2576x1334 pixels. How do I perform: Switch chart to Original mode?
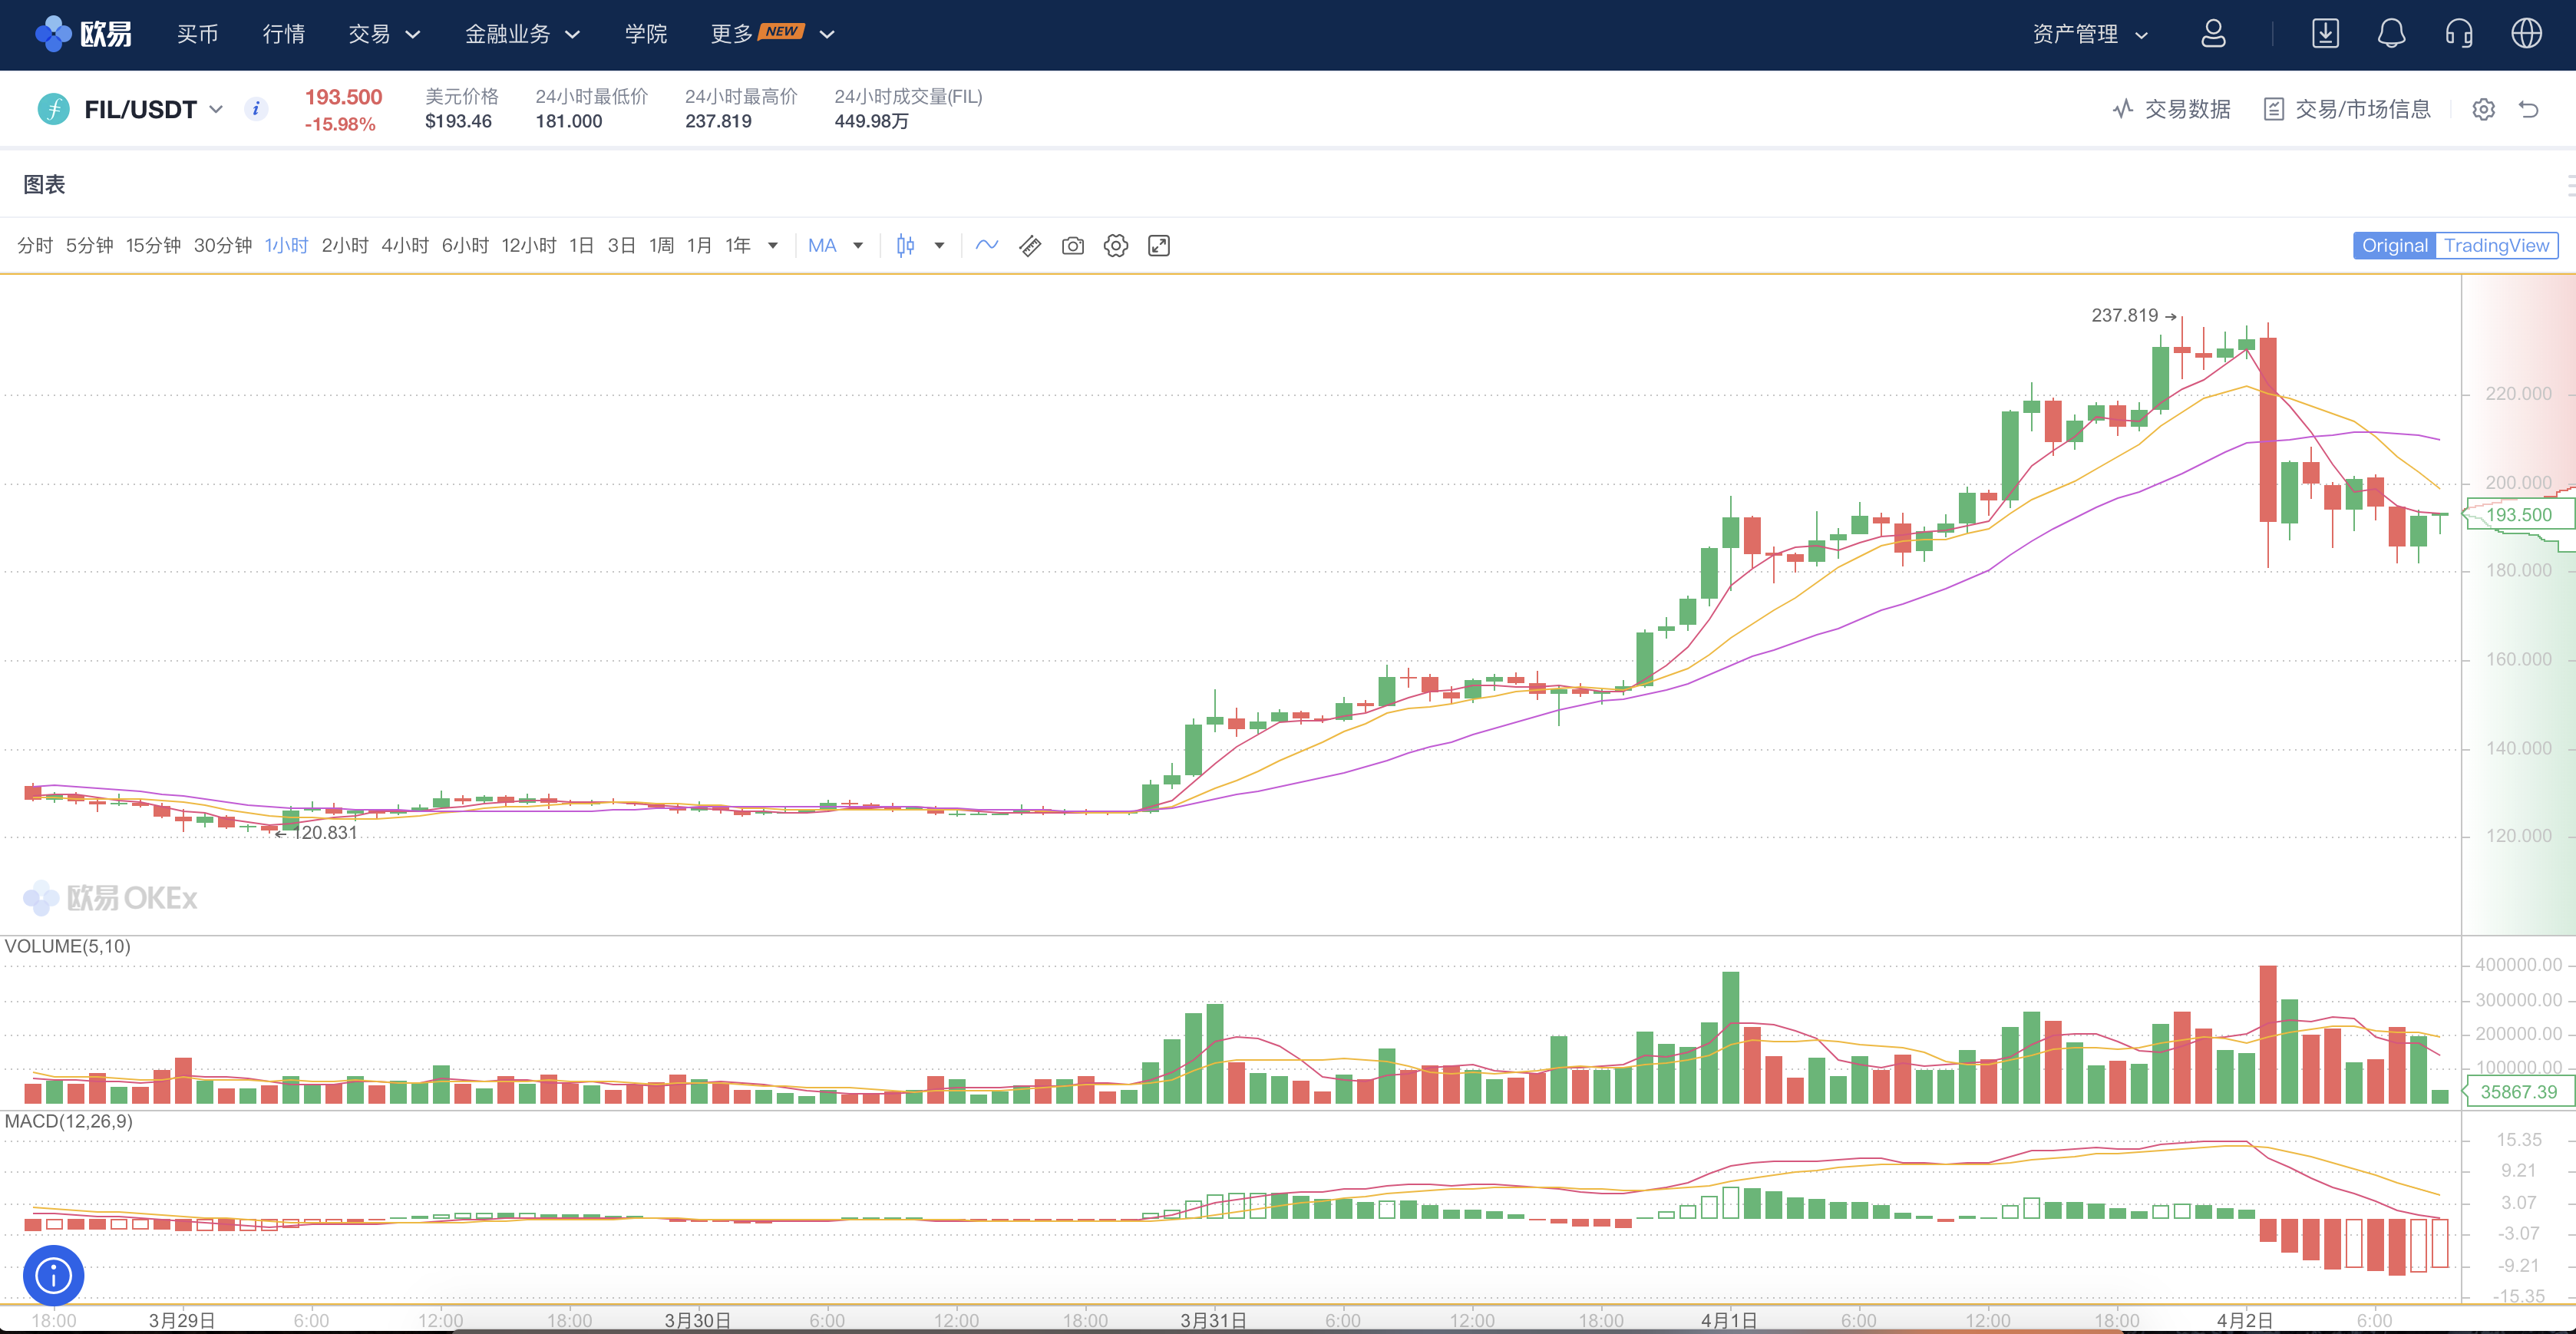pyautogui.click(x=2394, y=246)
